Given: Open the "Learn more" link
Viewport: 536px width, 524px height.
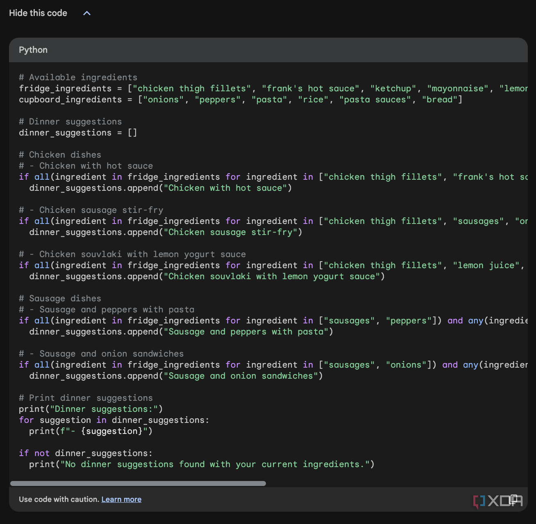Looking at the screenshot, I should [x=121, y=499].
